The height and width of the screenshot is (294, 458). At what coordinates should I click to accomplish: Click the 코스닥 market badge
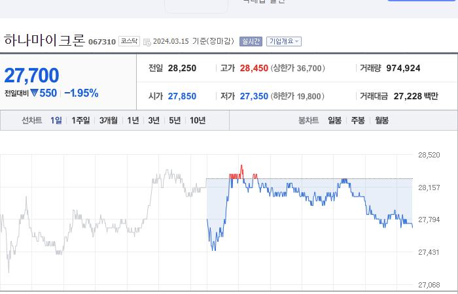click(129, 41)
